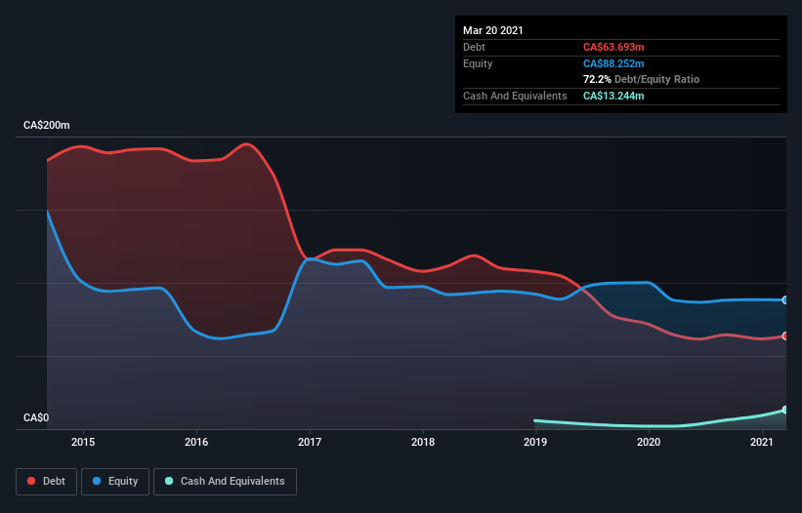Click the 2021 x-axis label
The height and width of the screenshot is (513, 802).
(x=762, y=442)
